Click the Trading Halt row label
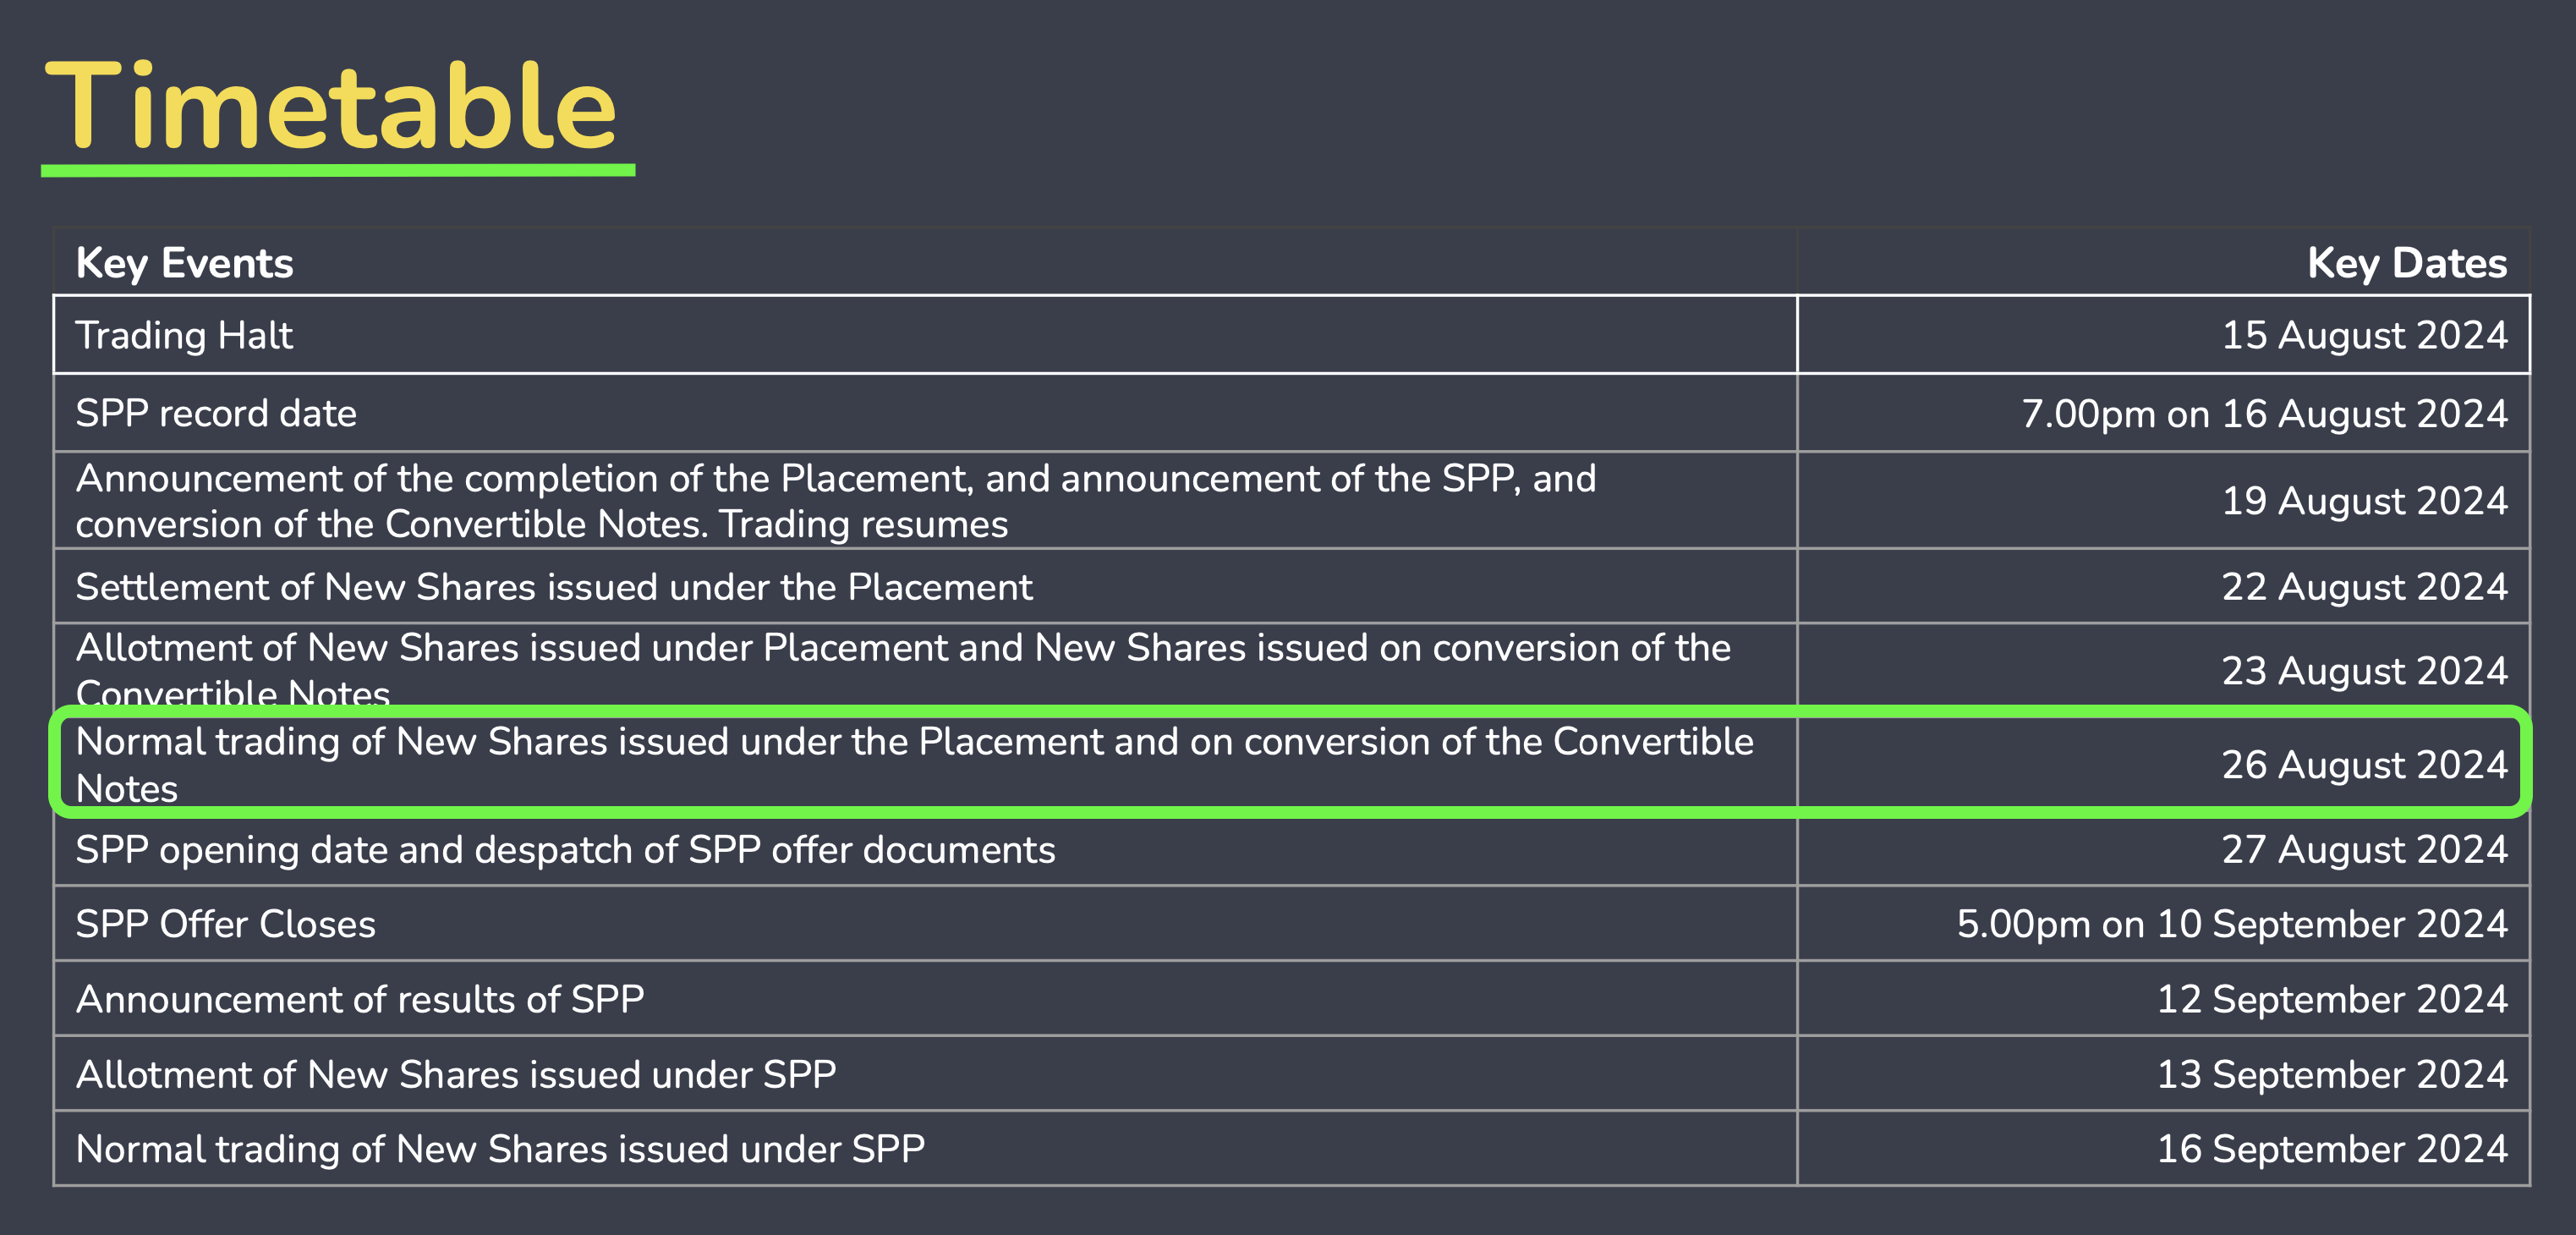Image resolution: width=2576 pixels, height=1235 pixels. click(184, 335)
